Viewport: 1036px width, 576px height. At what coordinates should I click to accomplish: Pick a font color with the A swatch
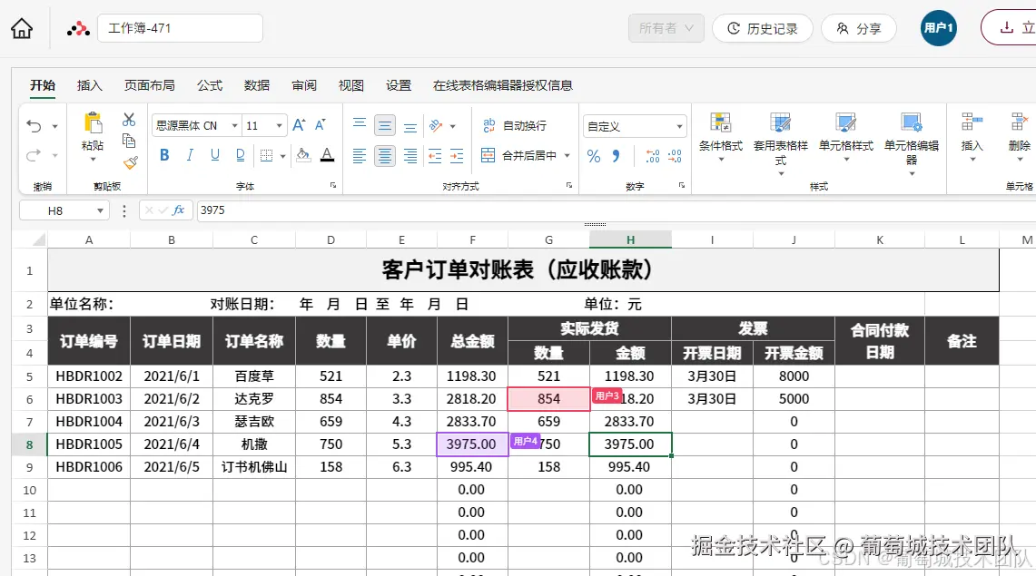point(325,155)
